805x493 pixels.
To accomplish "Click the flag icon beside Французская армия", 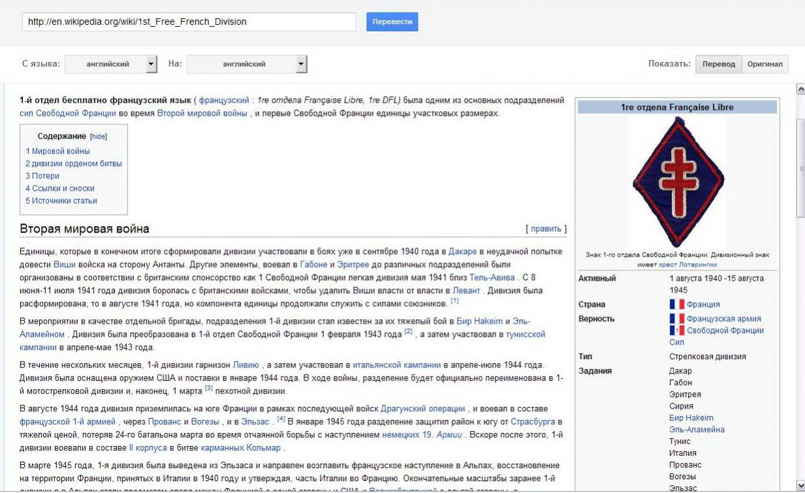I will [676, 319].
